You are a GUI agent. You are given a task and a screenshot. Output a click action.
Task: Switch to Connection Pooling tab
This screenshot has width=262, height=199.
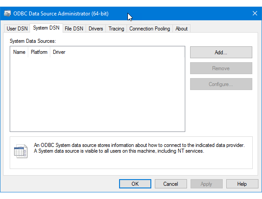click(150, 29)
